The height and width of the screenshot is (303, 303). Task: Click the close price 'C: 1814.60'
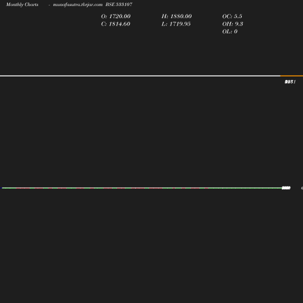tap(116, 24)
